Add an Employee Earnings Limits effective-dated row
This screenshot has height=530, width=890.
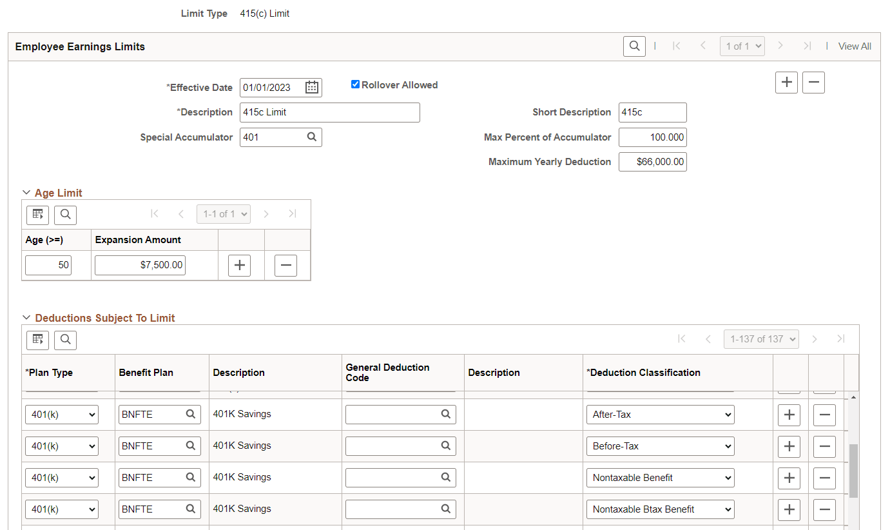click(786, 83)
